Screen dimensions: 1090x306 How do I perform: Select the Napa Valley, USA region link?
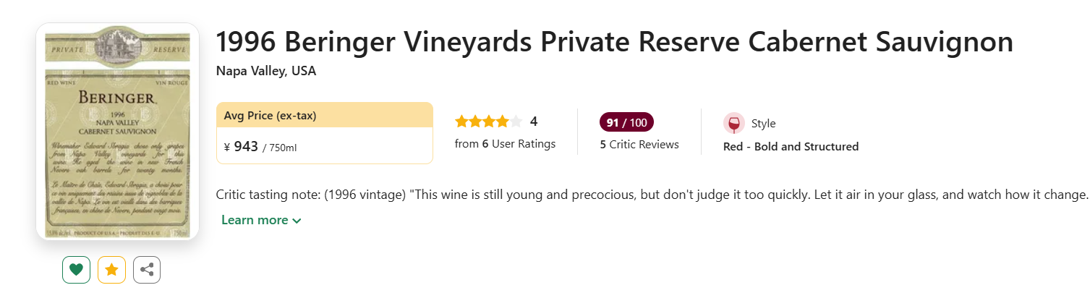point(265,71)
